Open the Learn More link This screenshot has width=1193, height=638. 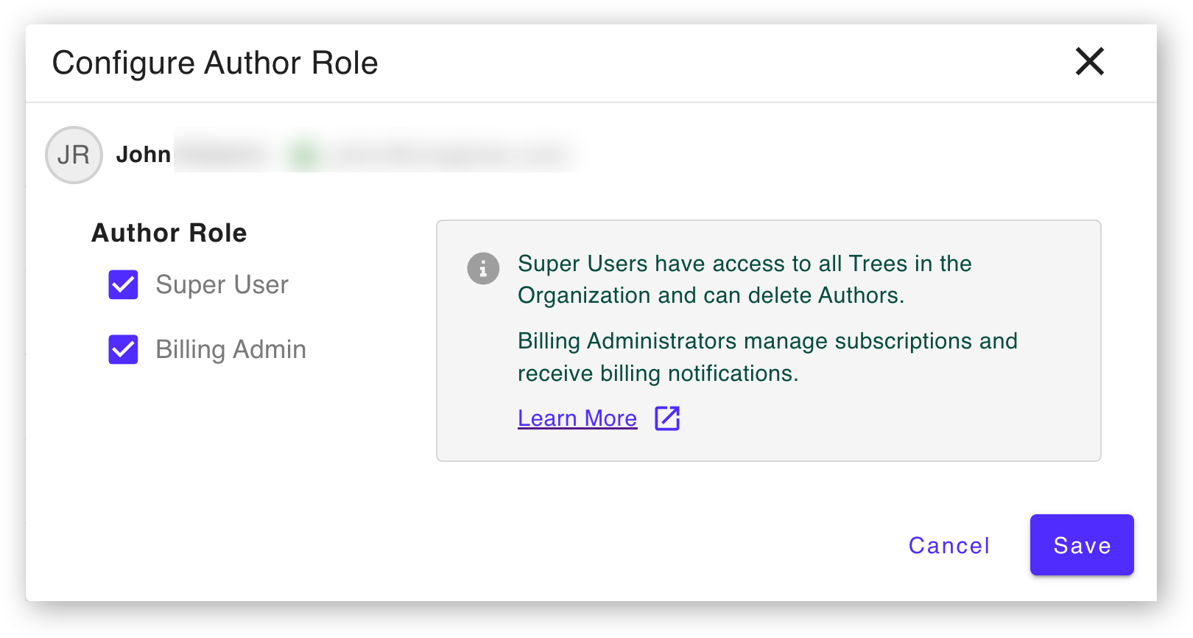pyautogui.click(x=577, y=418)
